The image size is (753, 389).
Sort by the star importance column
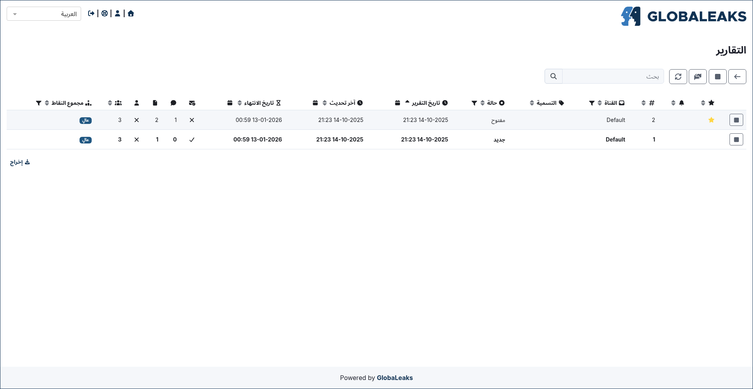[703, 103]
